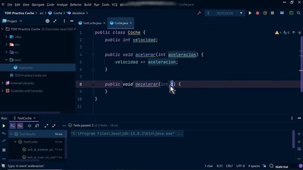Collapse TestCoche test node
The width and height of the screenshot is (303, 170).
pyautogui.click(x=15, y=142)
